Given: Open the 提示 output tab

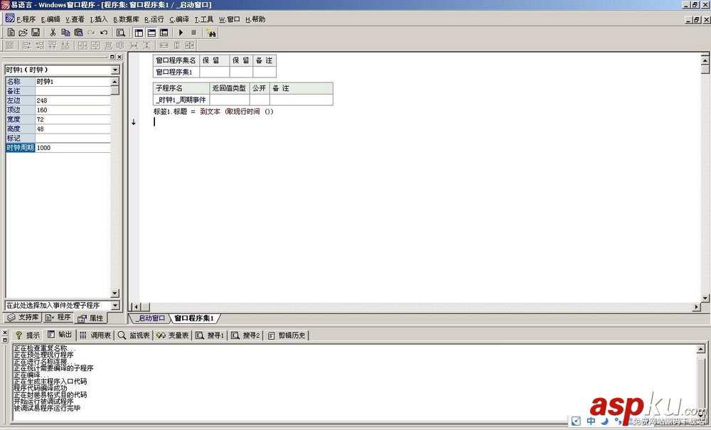Looking at the screenshot, I should pos(27,335).
